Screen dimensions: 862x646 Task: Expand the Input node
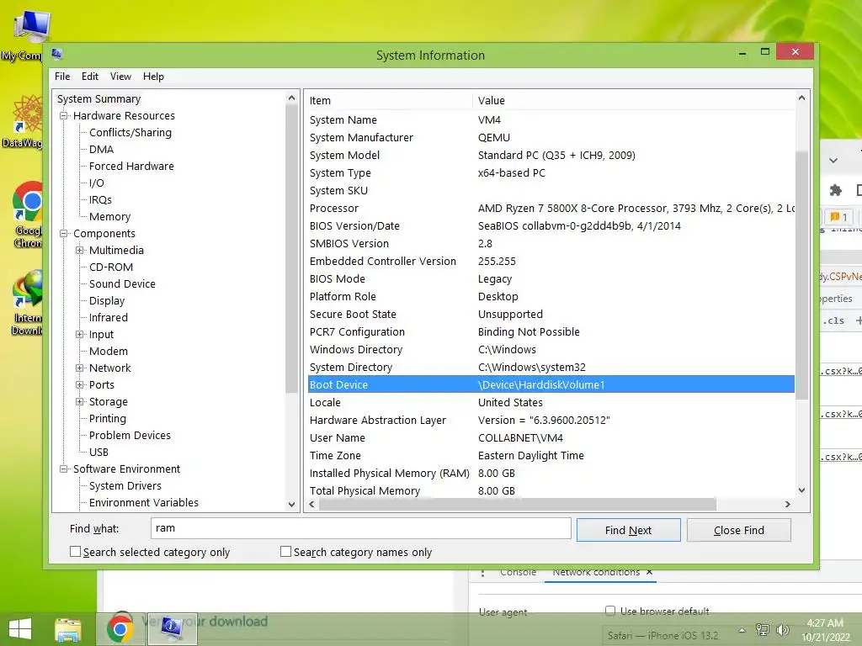click(x=80, y=335)
